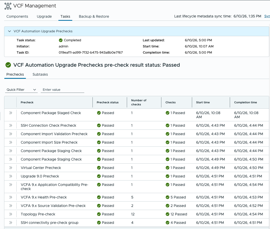The height and width of the screenshot is (229, 270).
Task: Select the Tasks tab
Action: click(65, 16)
